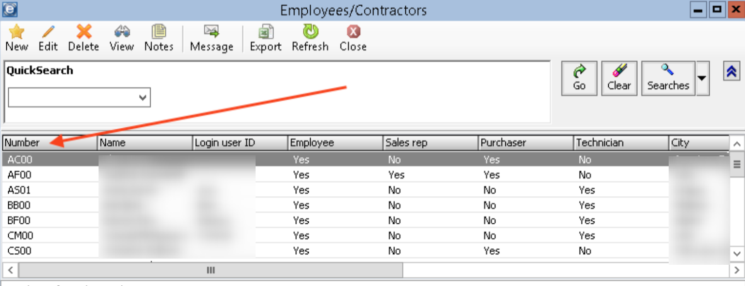
Task: Click the toolbar Close icon
Action: point(353,32)
